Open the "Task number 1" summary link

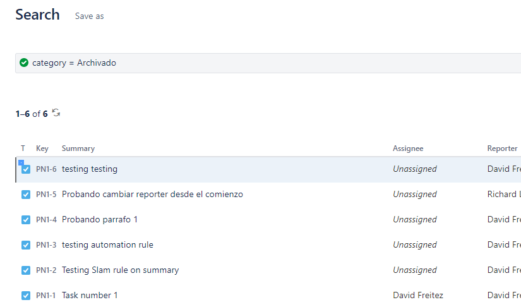90,296
